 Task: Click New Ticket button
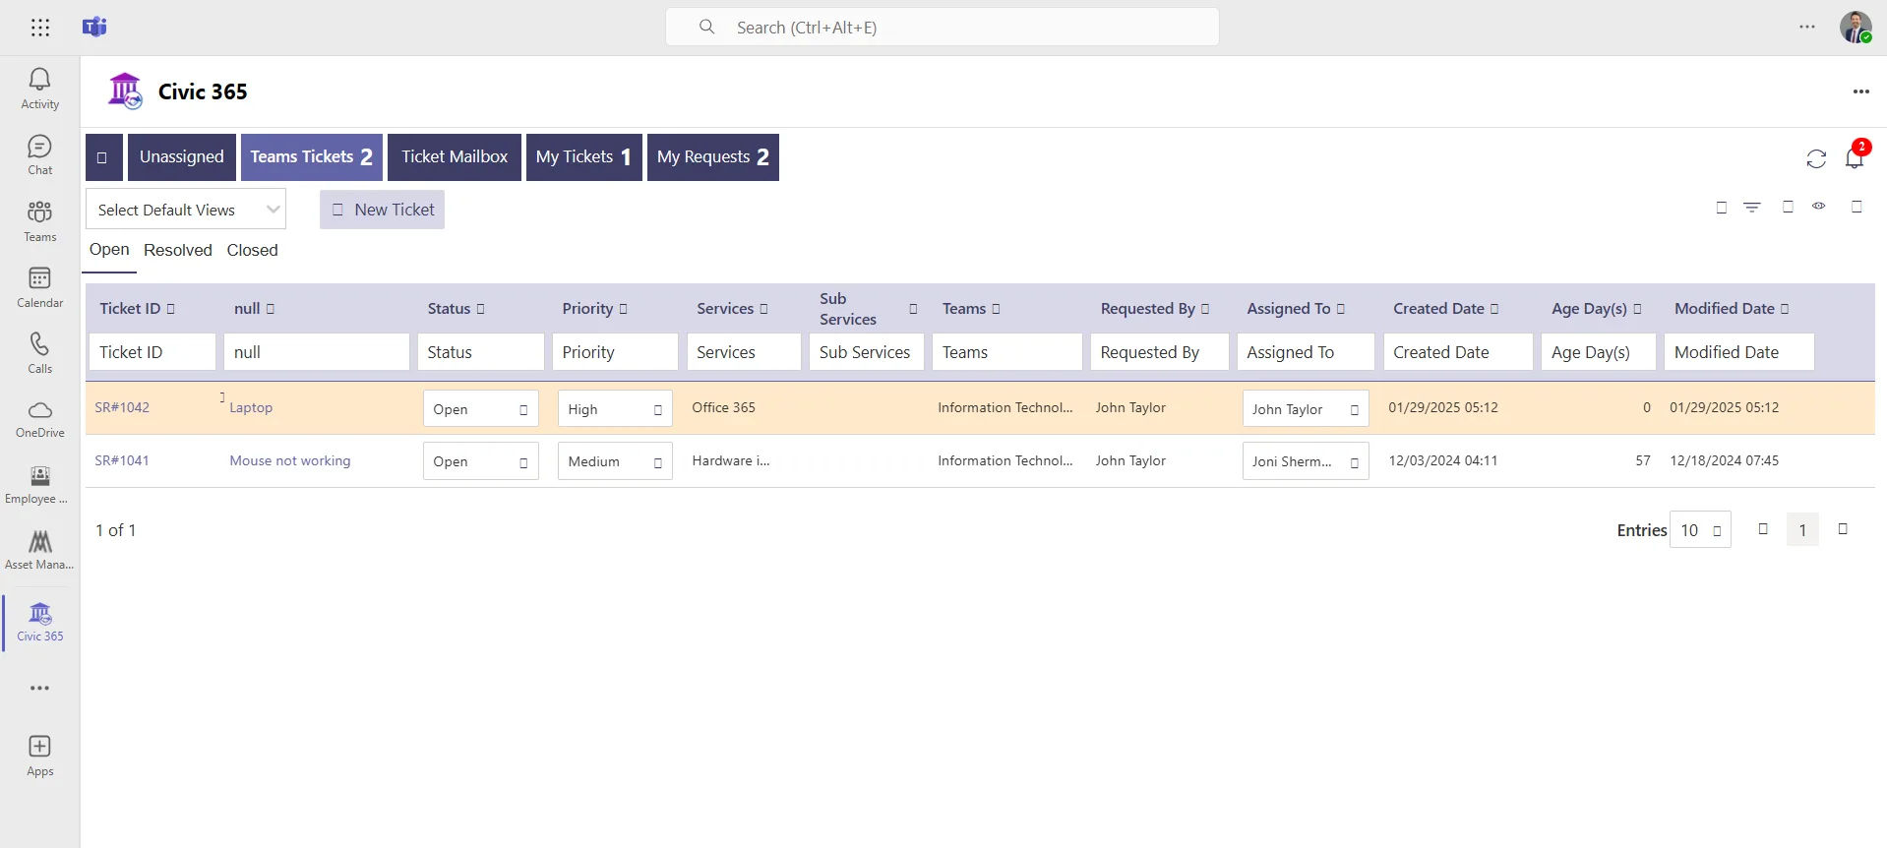(x=382, y=210)
